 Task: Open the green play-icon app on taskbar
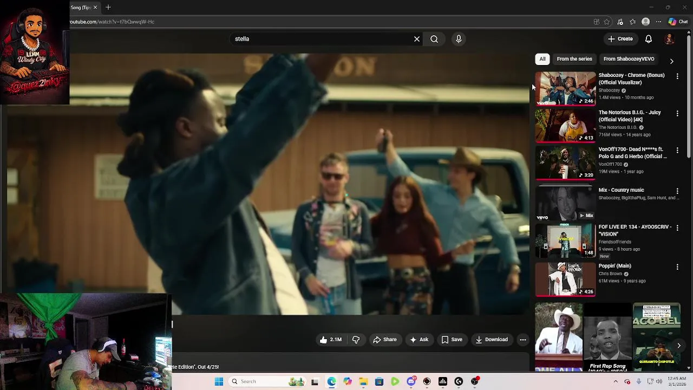pos(395,381)
